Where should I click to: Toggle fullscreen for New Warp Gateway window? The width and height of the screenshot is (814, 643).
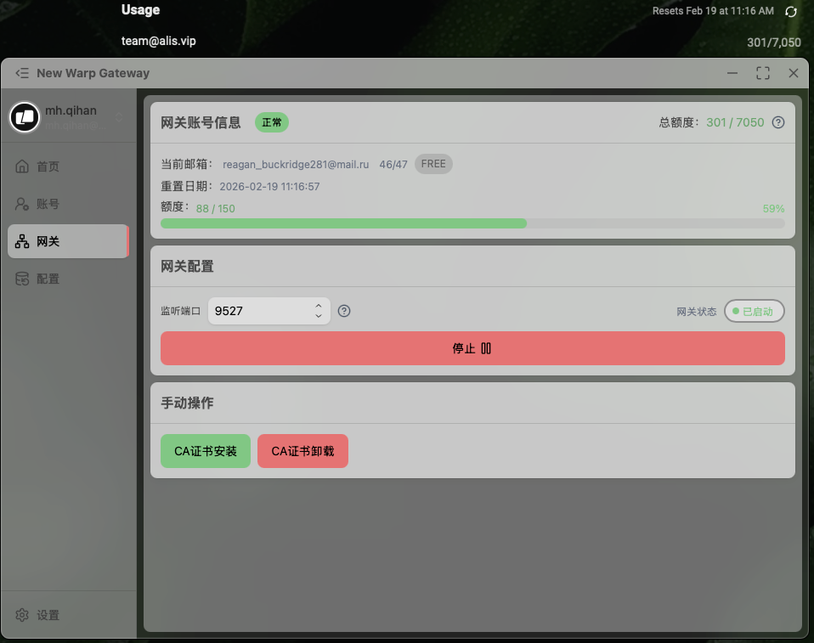(763, 73)
